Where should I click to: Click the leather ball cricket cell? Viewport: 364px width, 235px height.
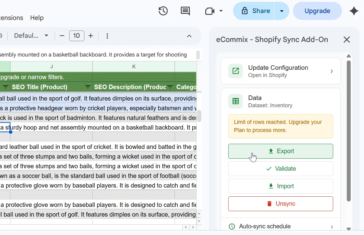click(98, 147)
